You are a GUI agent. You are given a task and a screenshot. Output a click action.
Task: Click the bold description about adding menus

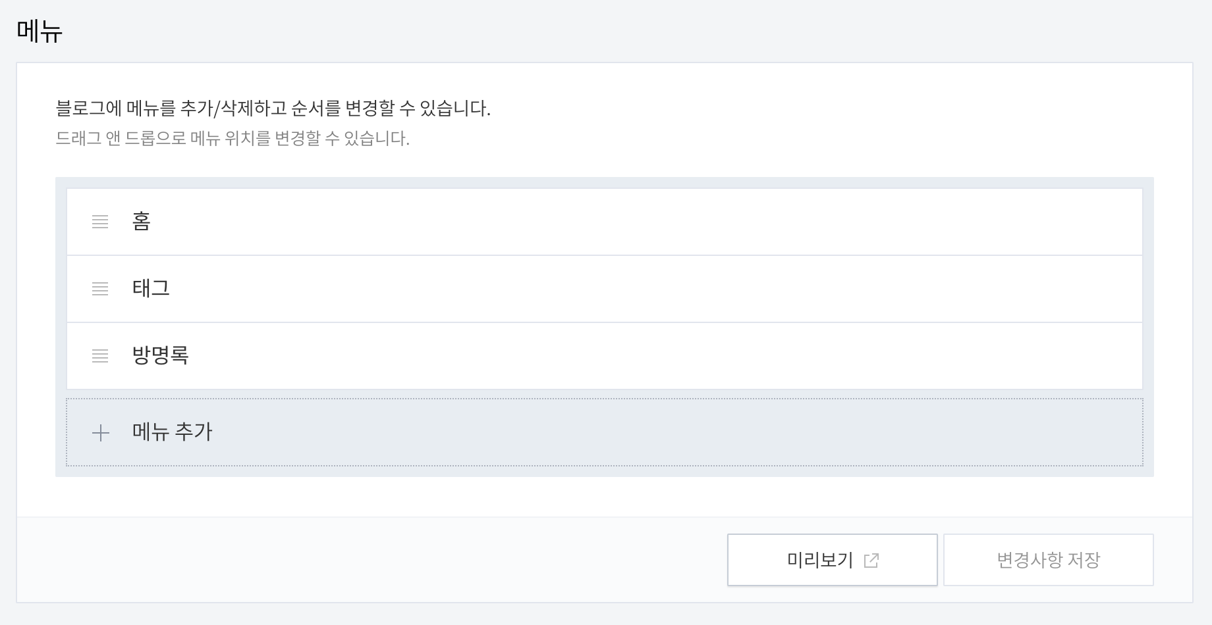[275, 107]
